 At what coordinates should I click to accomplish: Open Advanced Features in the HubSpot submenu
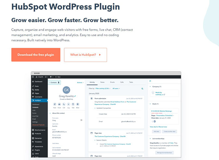pos(38,125)
